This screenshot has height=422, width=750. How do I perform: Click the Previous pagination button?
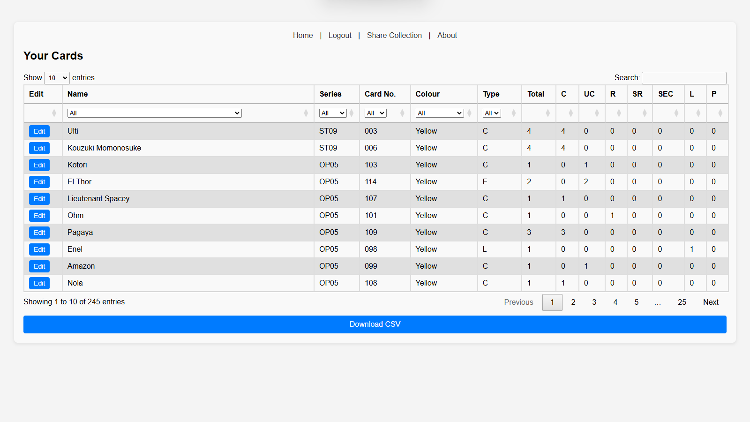click(x=518, y=302)
